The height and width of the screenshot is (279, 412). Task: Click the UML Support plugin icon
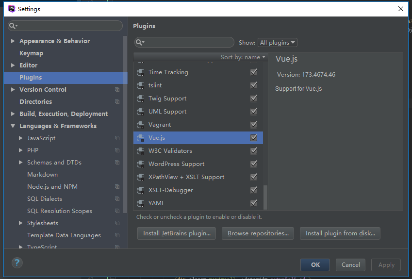coord(141,112)
